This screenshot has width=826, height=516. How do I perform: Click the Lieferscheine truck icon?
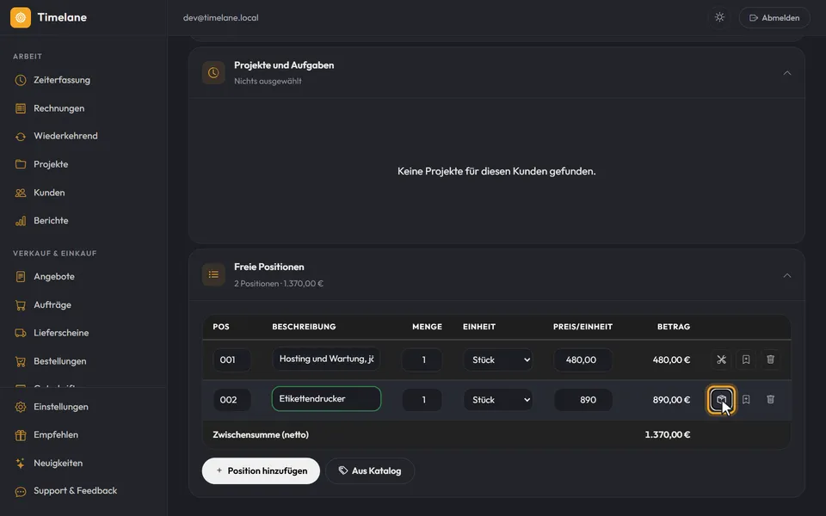[x=21, y=333]
